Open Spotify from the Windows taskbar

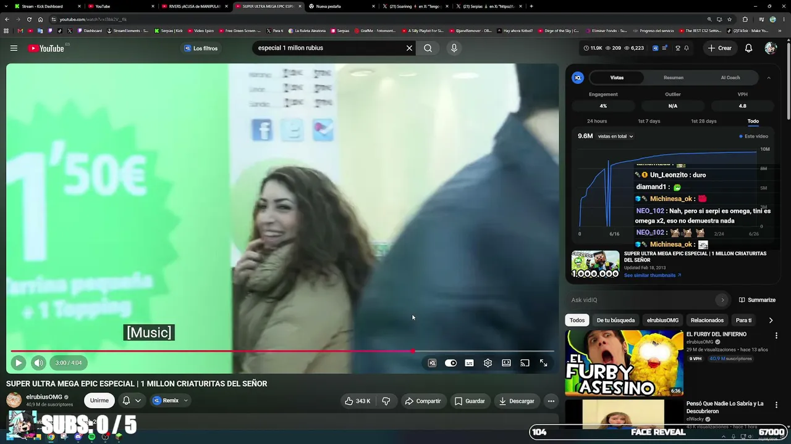[91, 437]
